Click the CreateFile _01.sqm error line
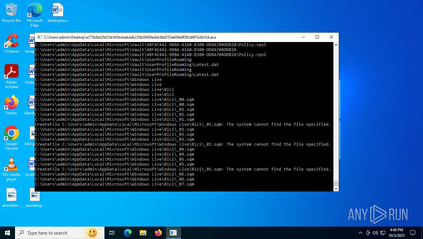This screenshot has width=423, height=239. pyautogui.click(x=183, y=124)
